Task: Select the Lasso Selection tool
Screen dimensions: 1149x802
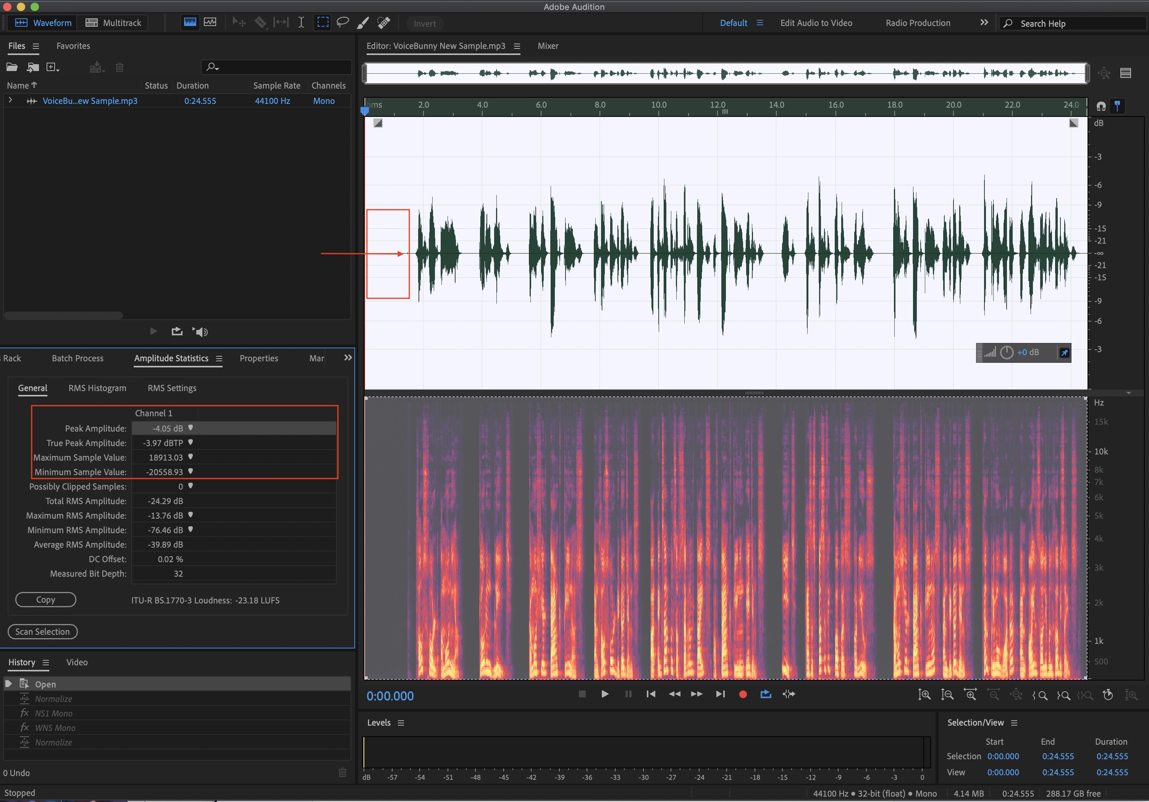Action: point(342,23)
